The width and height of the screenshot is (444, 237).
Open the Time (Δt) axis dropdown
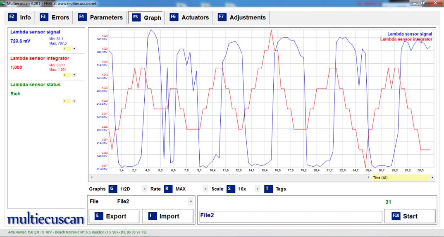(432, 178)
